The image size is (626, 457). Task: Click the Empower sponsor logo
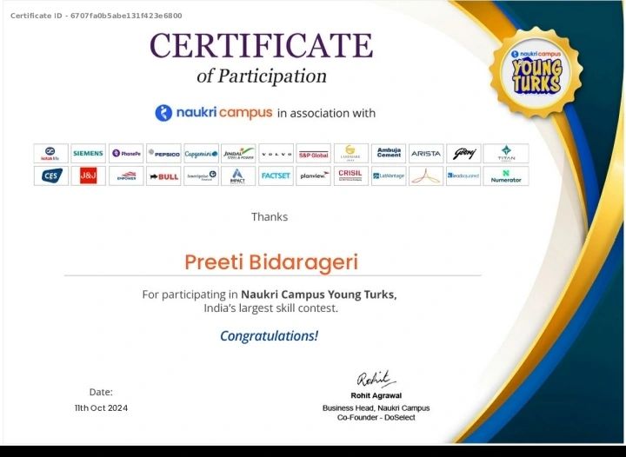126,176
